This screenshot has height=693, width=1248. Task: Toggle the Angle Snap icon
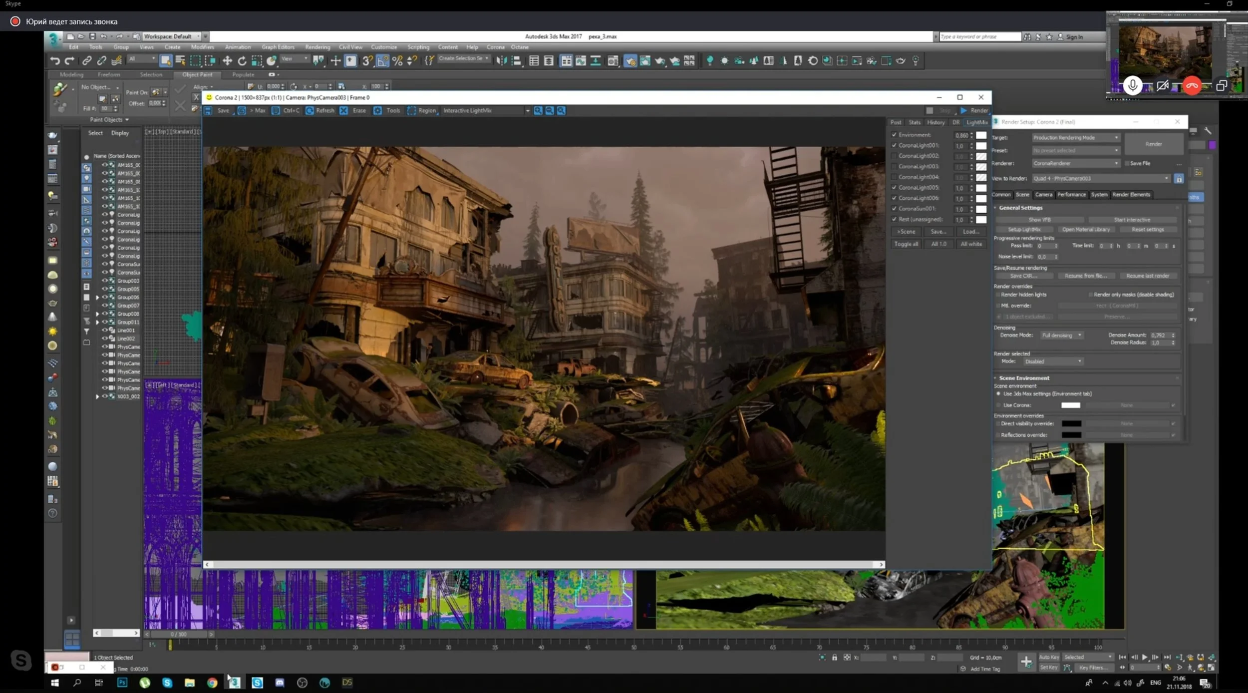click(x=382, y=61)
